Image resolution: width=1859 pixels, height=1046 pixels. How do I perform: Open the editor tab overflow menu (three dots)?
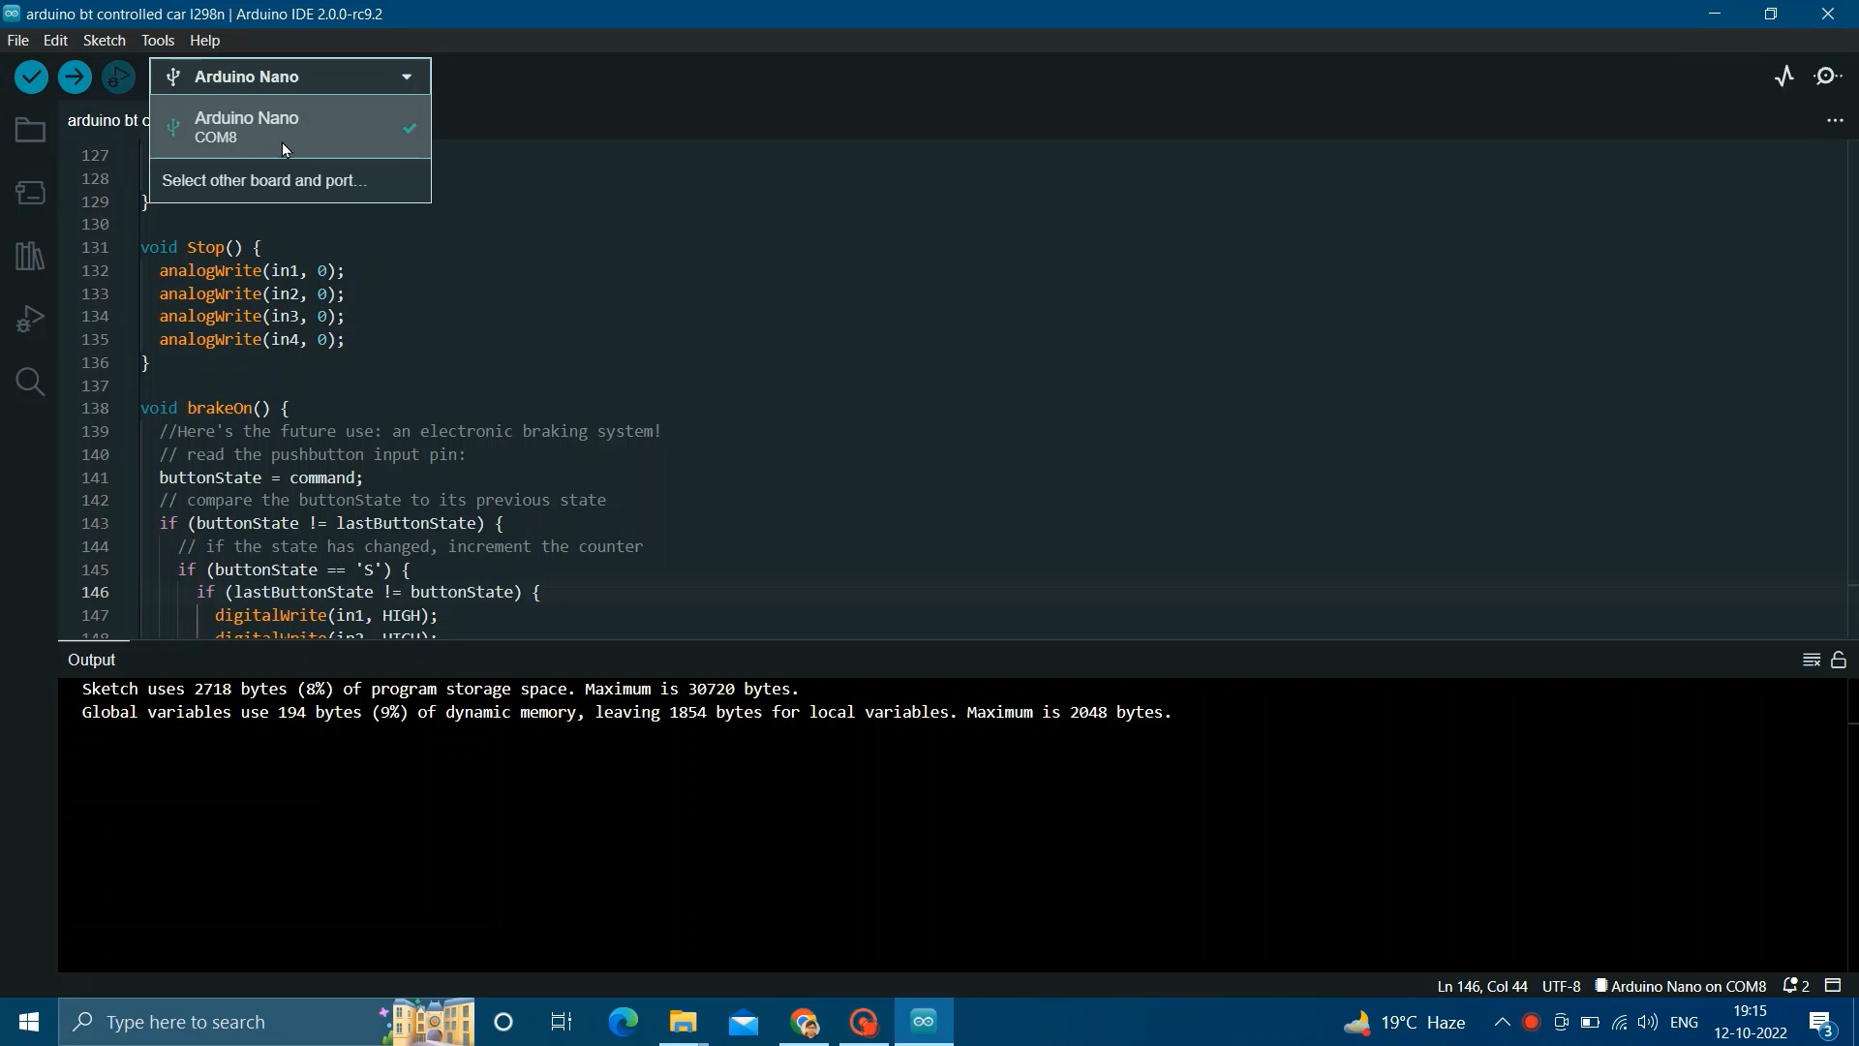[x=1835, y=121]
